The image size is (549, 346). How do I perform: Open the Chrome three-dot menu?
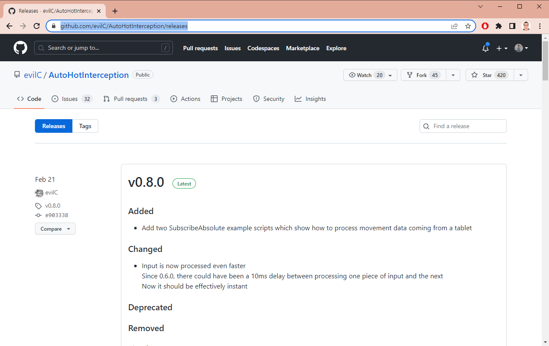(x=540, y=26)
